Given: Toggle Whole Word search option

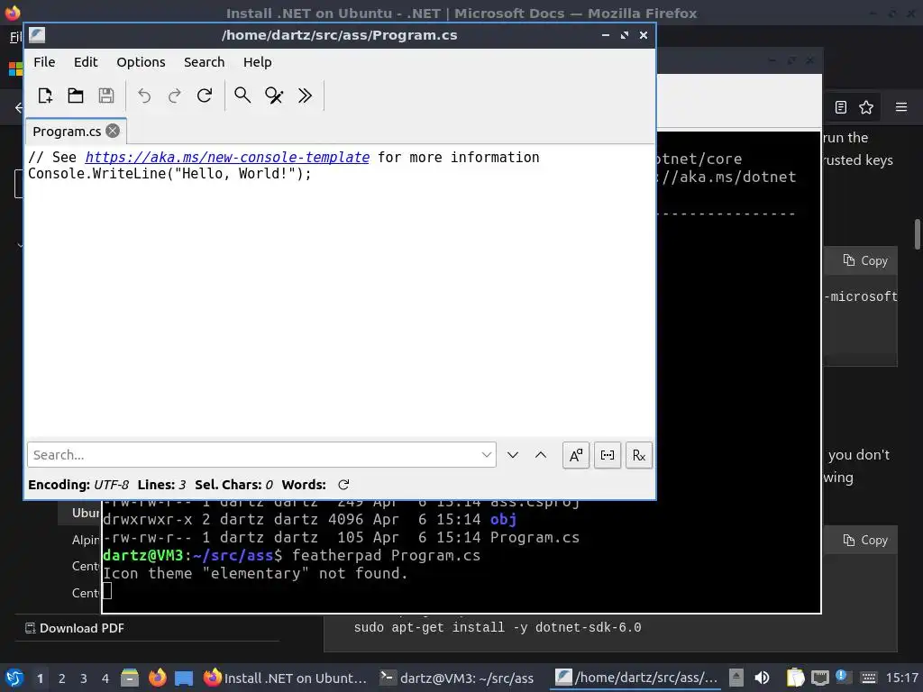Looking at the screenshot, I should [x=607, y=455].
